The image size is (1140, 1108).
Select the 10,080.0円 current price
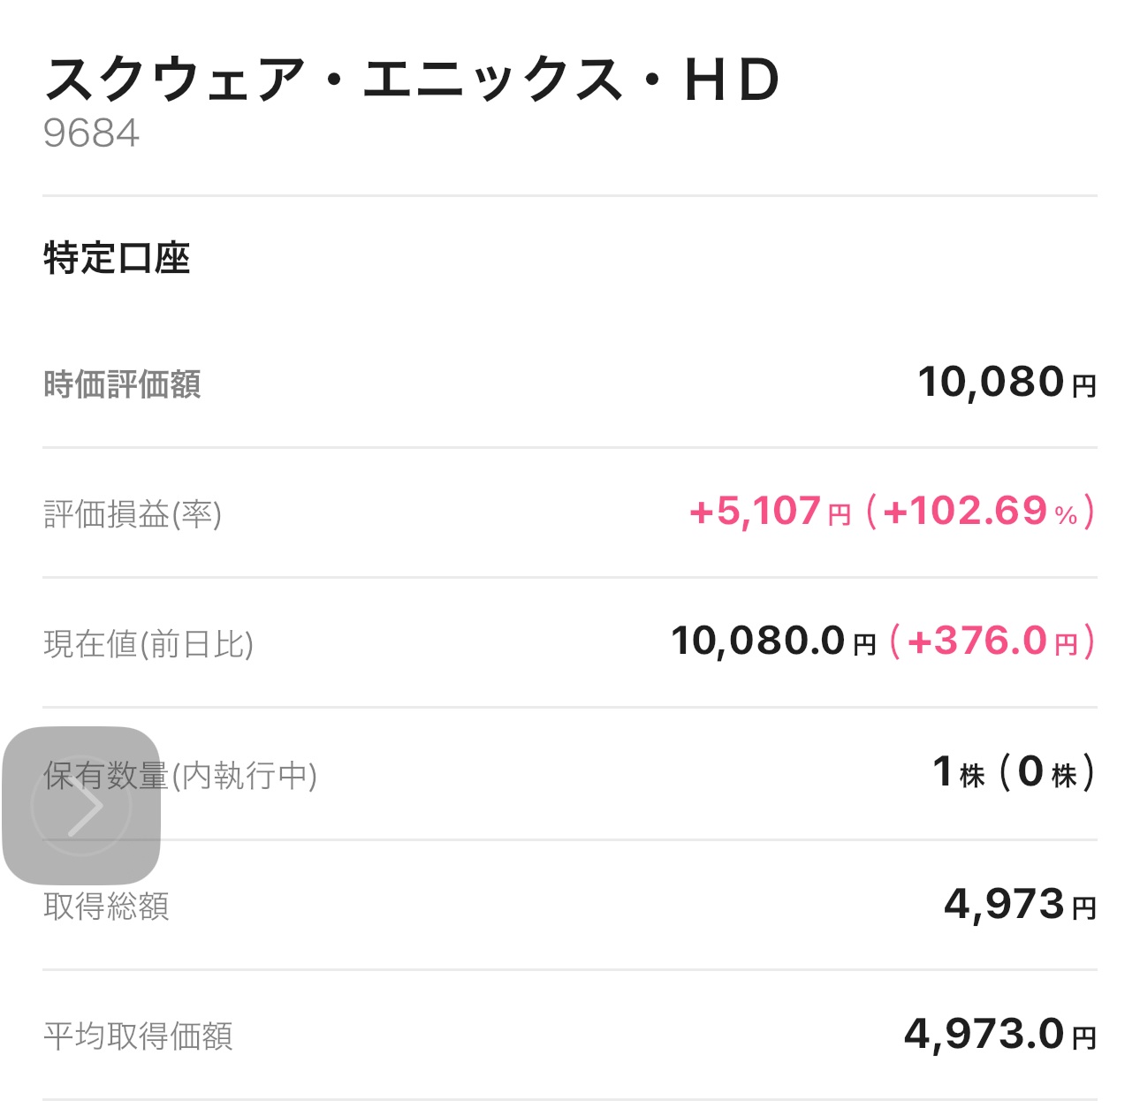tap(774, 641)
